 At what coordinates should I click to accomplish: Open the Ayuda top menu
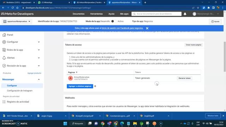click(x=112, y=14)
